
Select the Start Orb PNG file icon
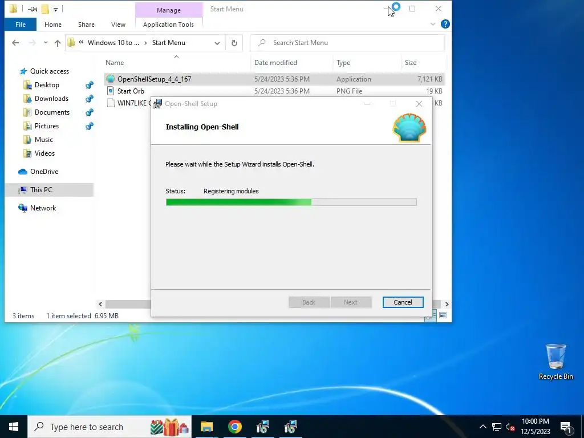(x=111, y=91)
